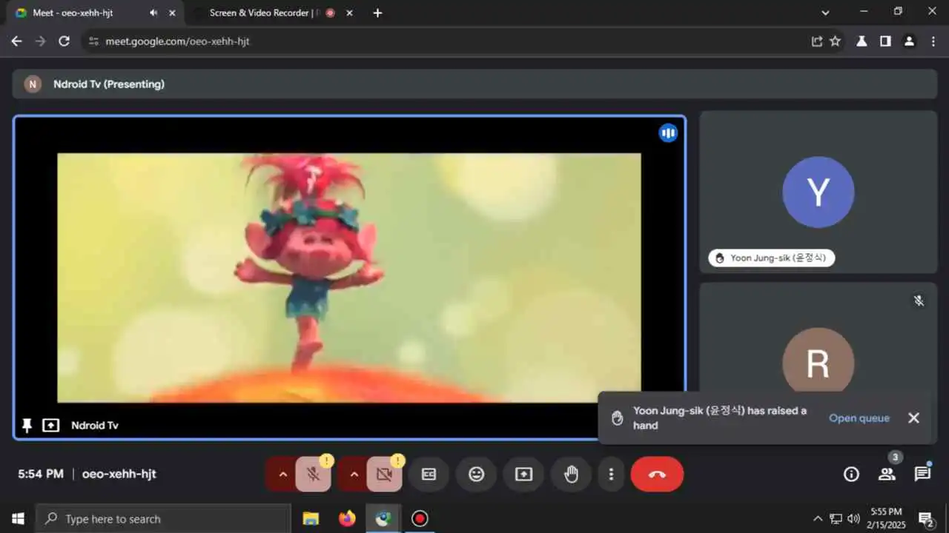Share this page icon in address bar
Screen dimensions: 949x533
tap(817, 41)
